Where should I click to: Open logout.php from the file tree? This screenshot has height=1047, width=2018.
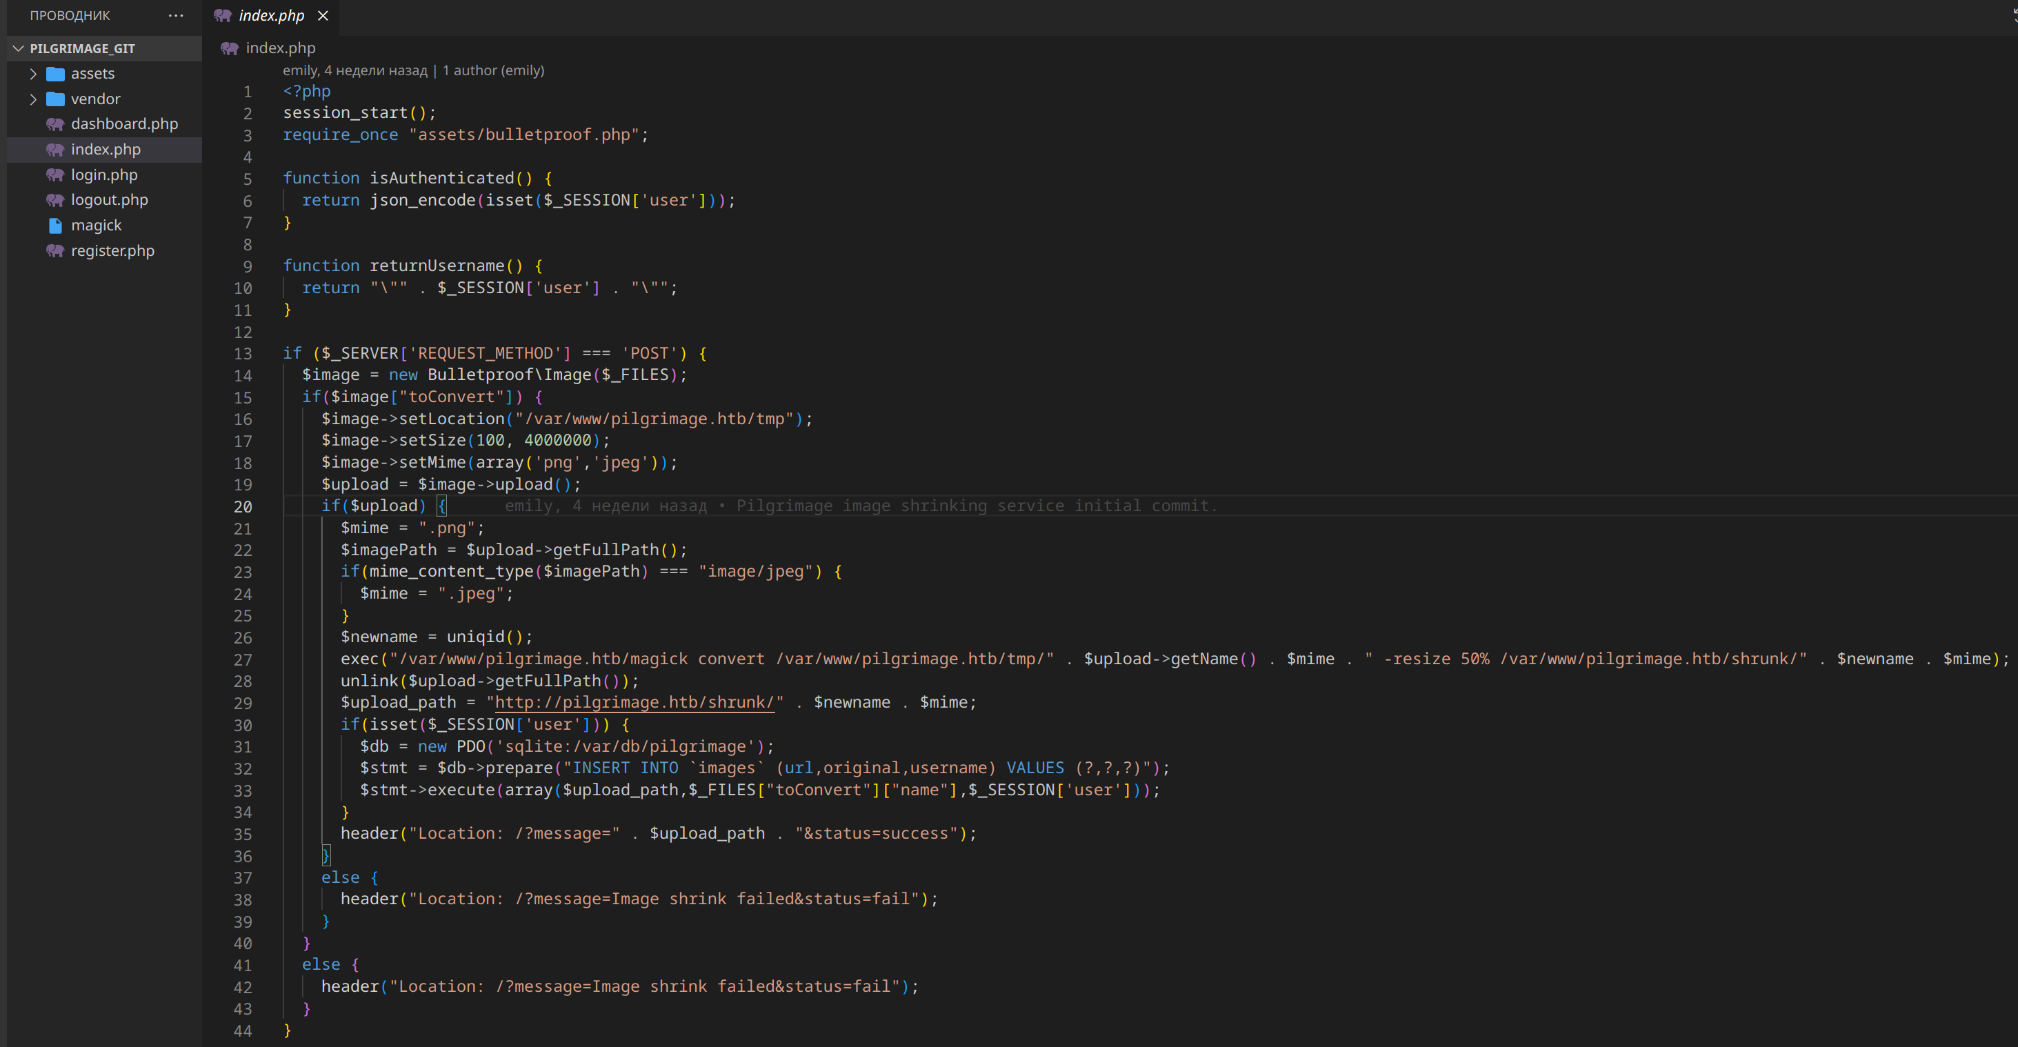click(x=110, y=200)
